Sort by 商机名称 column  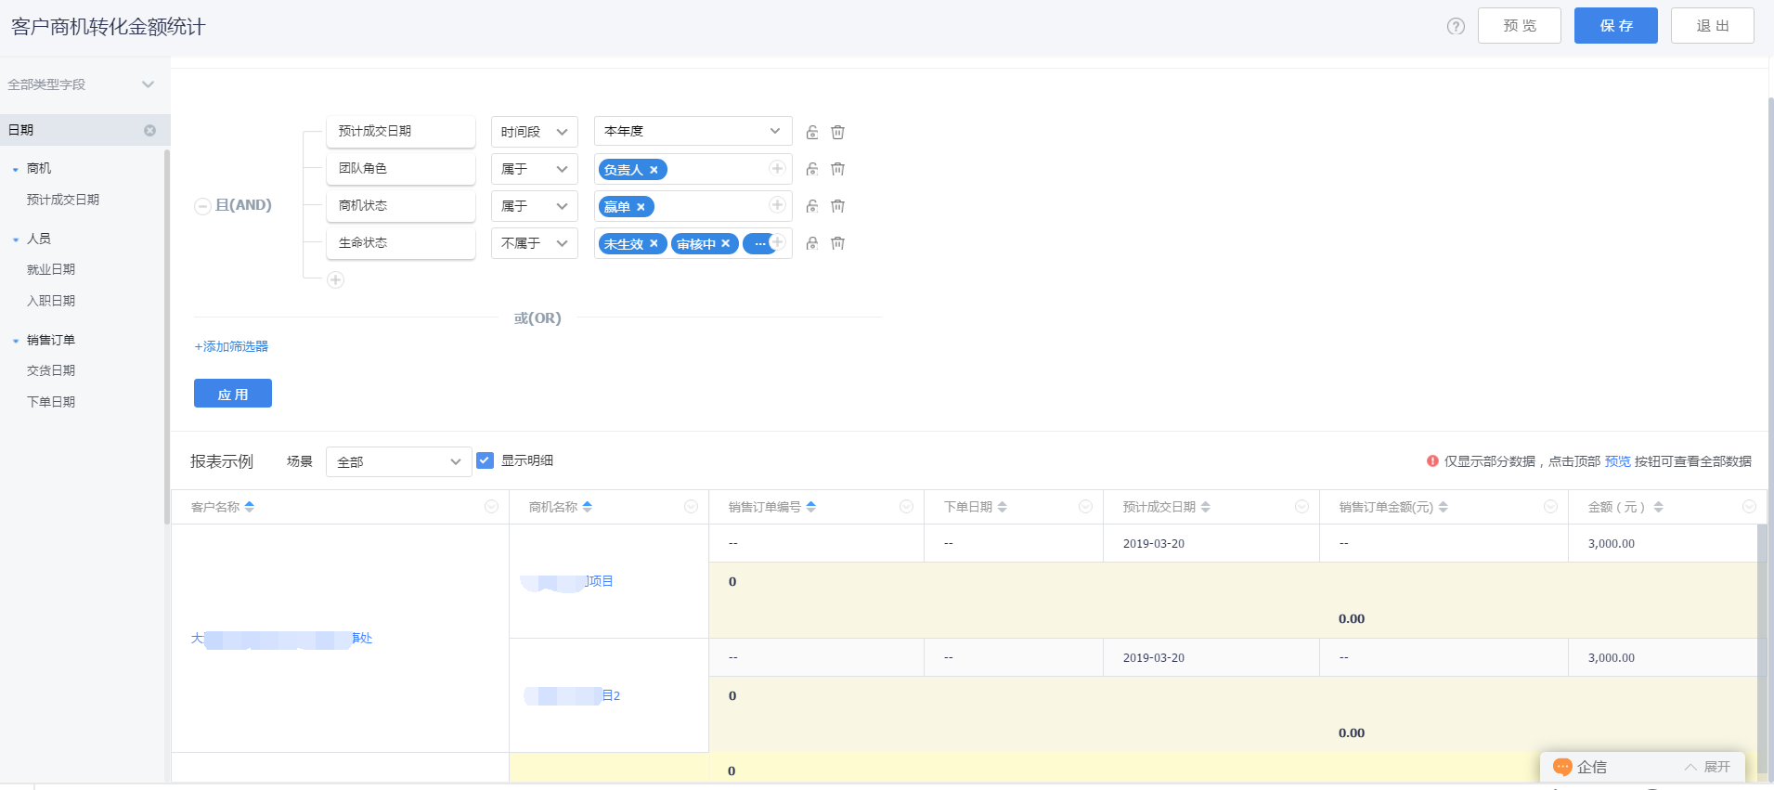(588, 507)
